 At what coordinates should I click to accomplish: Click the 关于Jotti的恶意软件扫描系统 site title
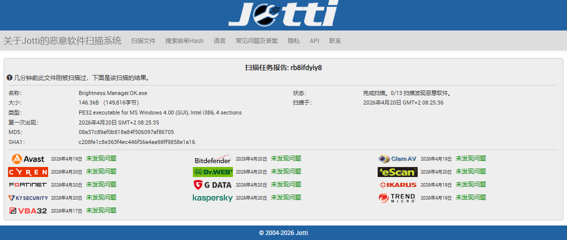pyautogui.click(x=63, y=40)
